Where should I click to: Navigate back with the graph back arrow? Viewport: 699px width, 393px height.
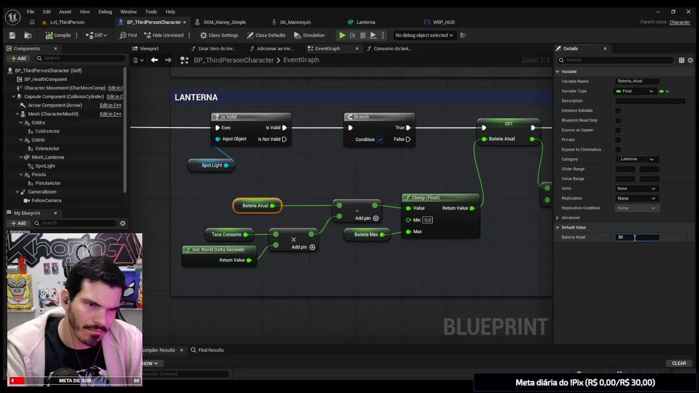coord(155,60)
